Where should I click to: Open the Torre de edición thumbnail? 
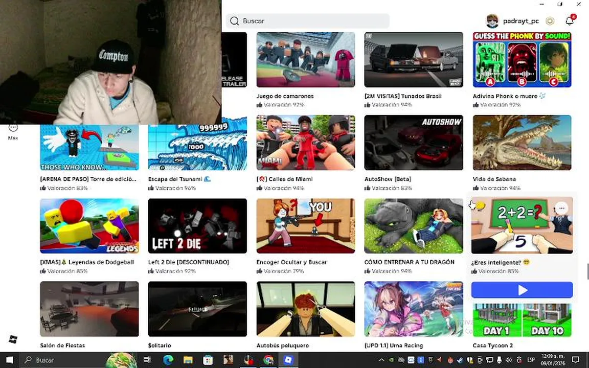click(x=89, y=147)
